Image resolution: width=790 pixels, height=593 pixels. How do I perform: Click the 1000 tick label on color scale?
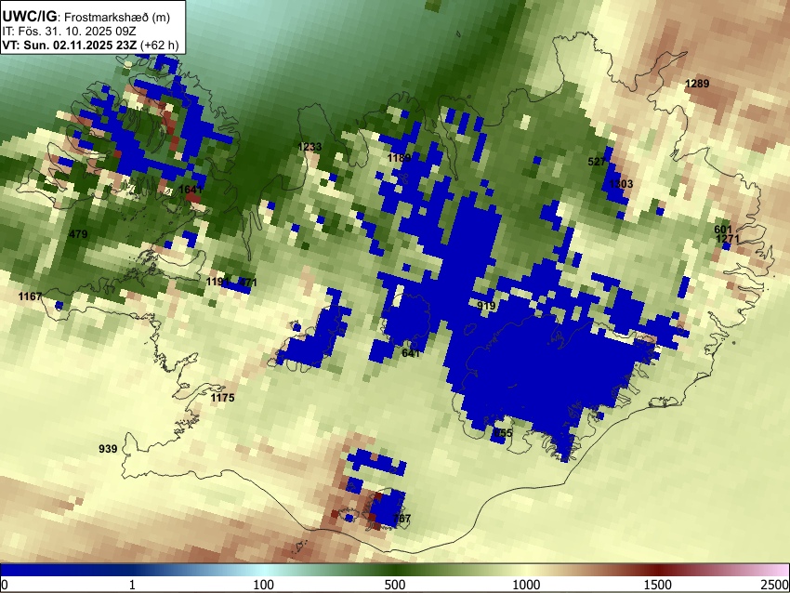[526, 585]
